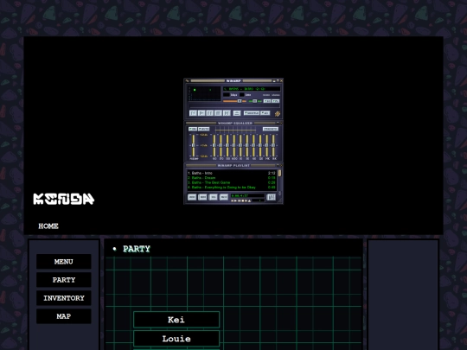The image size is (467, 350).
Task: Click the Winamp seek position bar
Action: click(234, 106)
